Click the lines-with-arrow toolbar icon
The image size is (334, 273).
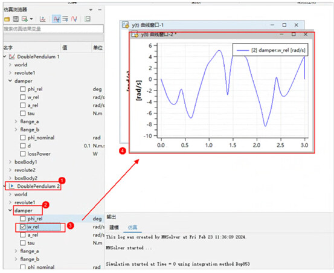click(65, 19)
